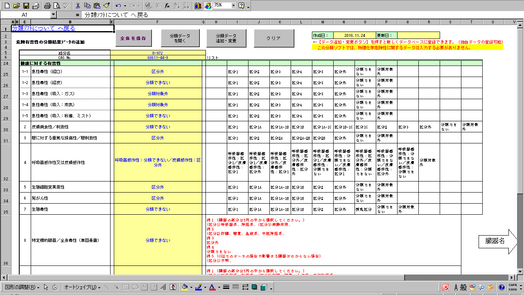Select the 作成日 cell 2010.11.24
The image size is (524, 295).
pyautogui.click(x=355, y=35)
